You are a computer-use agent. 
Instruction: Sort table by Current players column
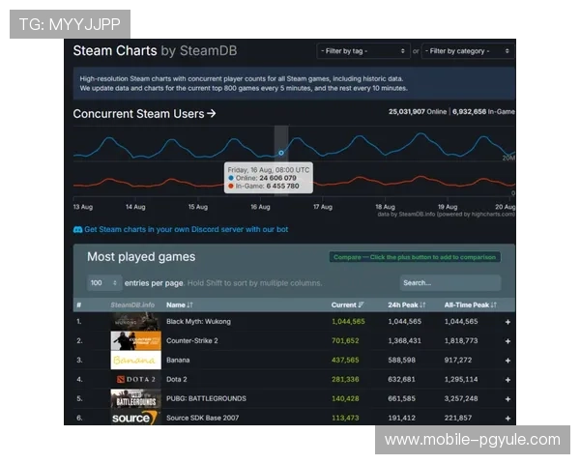347,304
